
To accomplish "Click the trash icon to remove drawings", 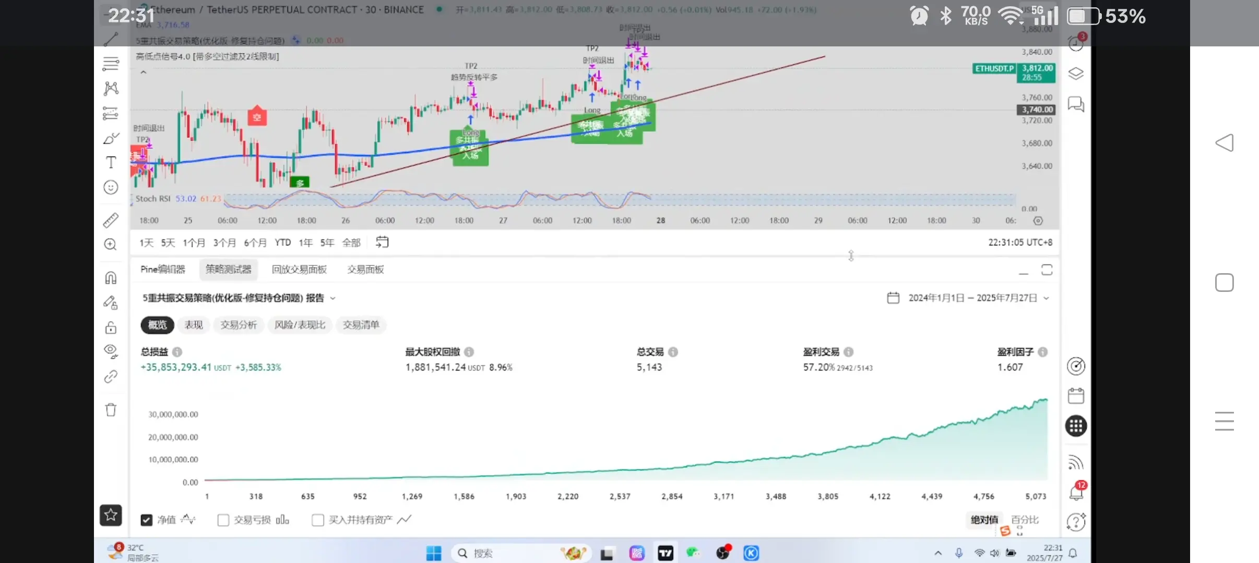I will coord(111,410).
